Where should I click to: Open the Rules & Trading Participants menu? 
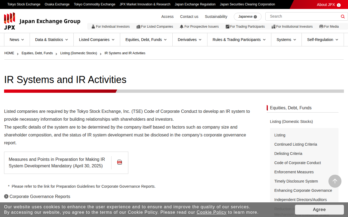239,40
